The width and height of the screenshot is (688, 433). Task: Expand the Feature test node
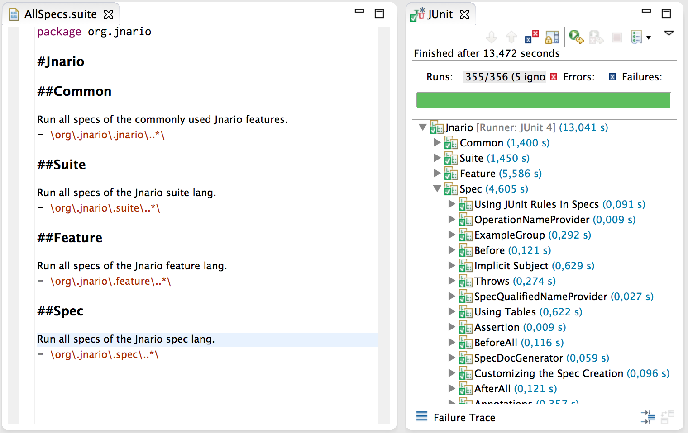[437, 174]
